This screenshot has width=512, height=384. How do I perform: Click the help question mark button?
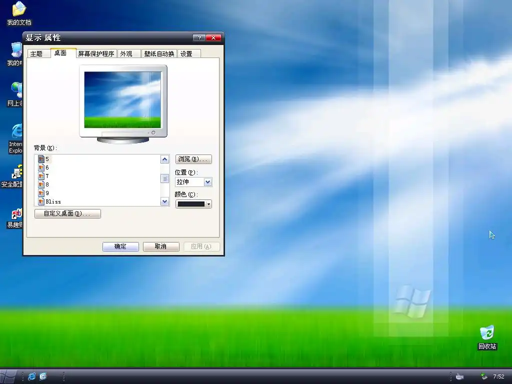coord(199,38)
